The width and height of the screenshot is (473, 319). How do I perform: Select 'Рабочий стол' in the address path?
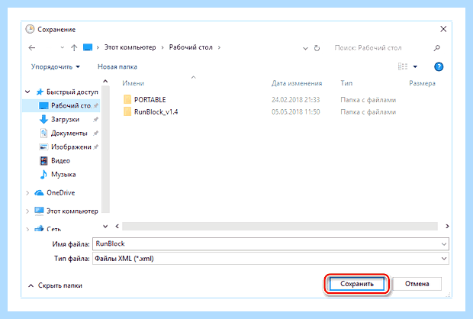click(191, 47)
